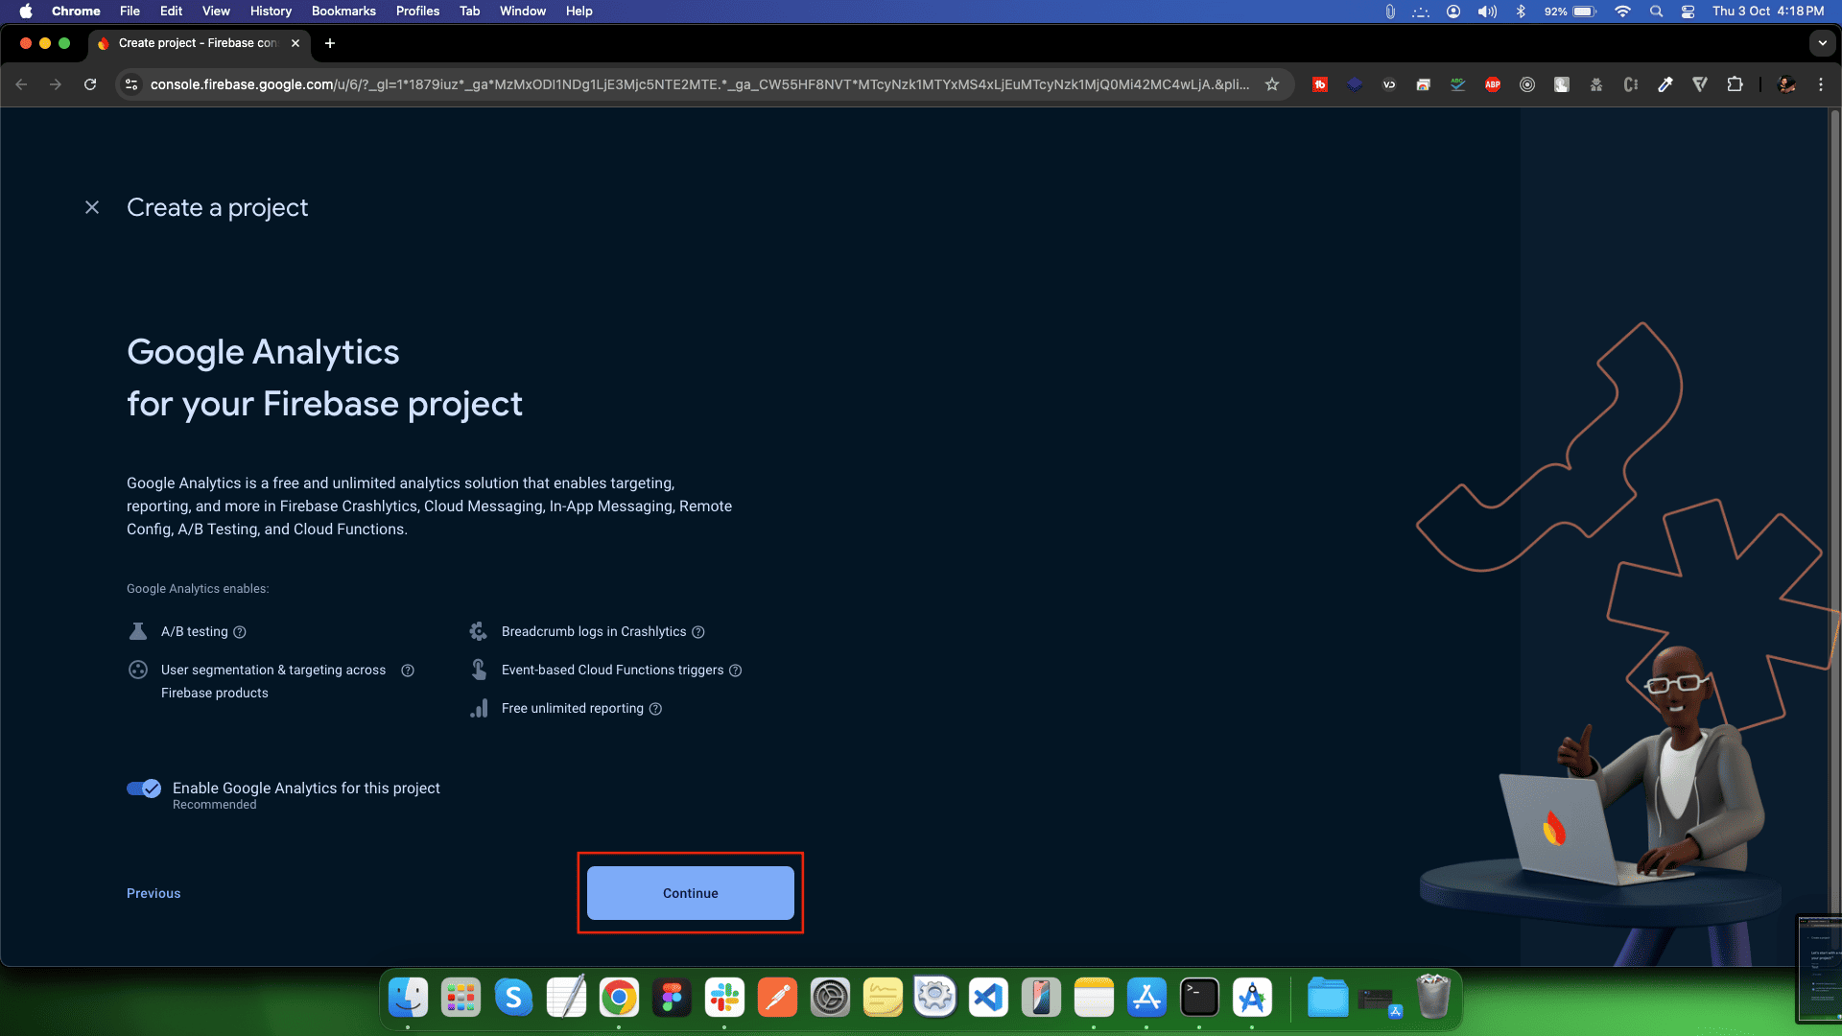Screen dimensions: 1842x1036
Task: Open the Chrome three-dot menu
Action: click(1821, 84)
